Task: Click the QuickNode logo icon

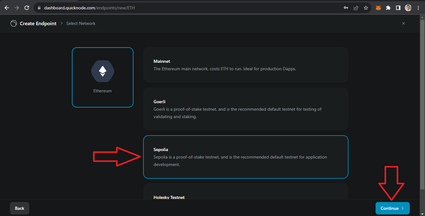Action: point(13,23)
